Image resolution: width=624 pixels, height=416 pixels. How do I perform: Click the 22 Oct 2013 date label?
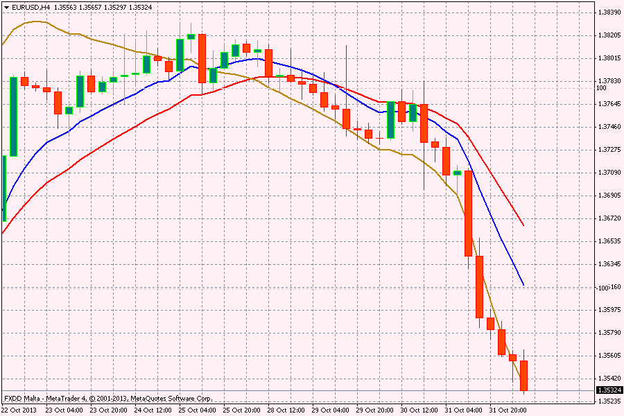17,410
